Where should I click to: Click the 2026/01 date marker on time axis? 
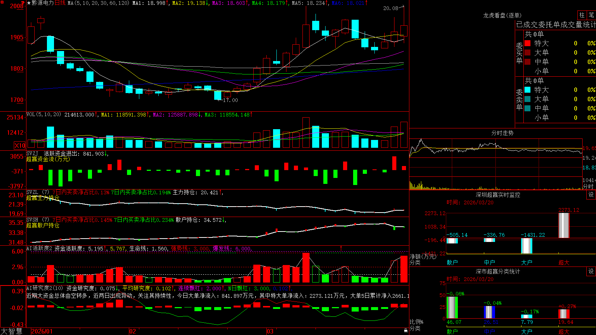click(42, 331)
